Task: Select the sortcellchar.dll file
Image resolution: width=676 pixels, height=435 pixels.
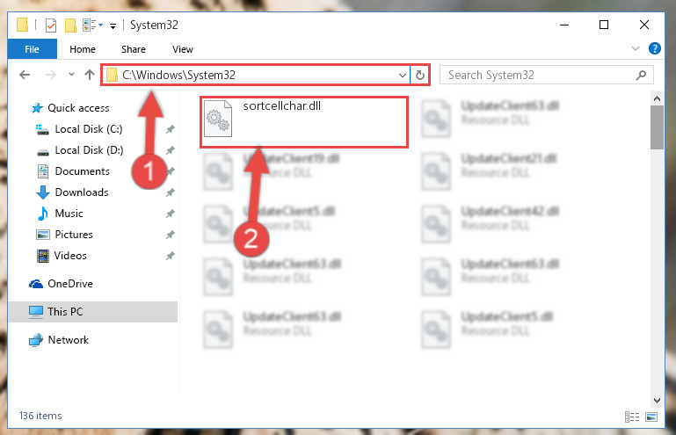Action: pos(304,122)
